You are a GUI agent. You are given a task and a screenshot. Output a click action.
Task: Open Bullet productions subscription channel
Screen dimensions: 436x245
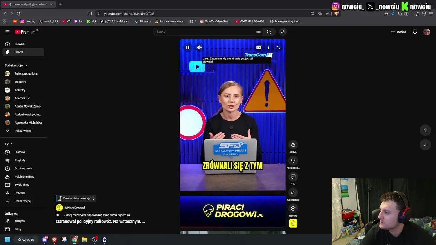coord(23,73)
